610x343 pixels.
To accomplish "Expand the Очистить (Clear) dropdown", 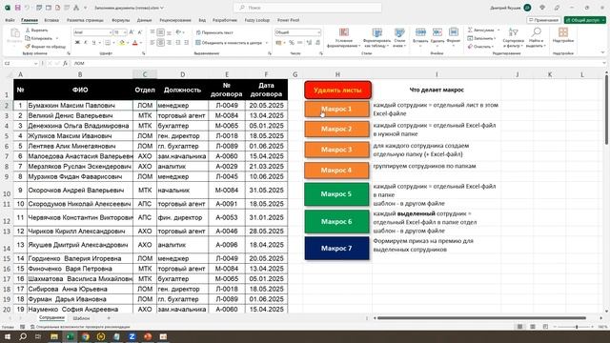I will tap(493, 47).
